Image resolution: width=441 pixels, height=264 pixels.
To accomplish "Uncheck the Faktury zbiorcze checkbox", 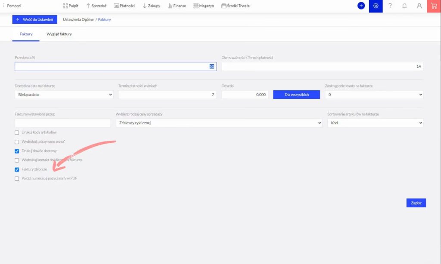I will (x=17, y=170).
